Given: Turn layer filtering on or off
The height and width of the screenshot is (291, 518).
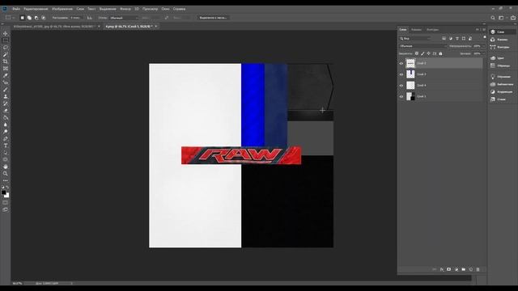Looking at the screenshot, I should tap(485, 37).
